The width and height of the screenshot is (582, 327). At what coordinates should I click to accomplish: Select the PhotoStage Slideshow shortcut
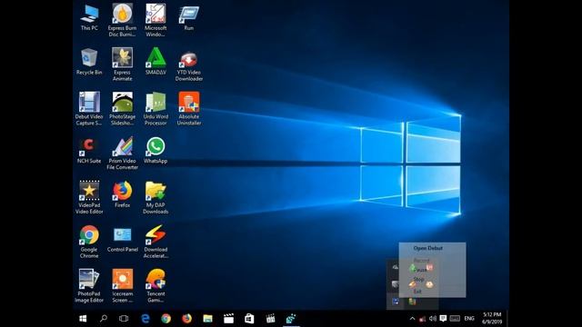(x=122, y=109)
